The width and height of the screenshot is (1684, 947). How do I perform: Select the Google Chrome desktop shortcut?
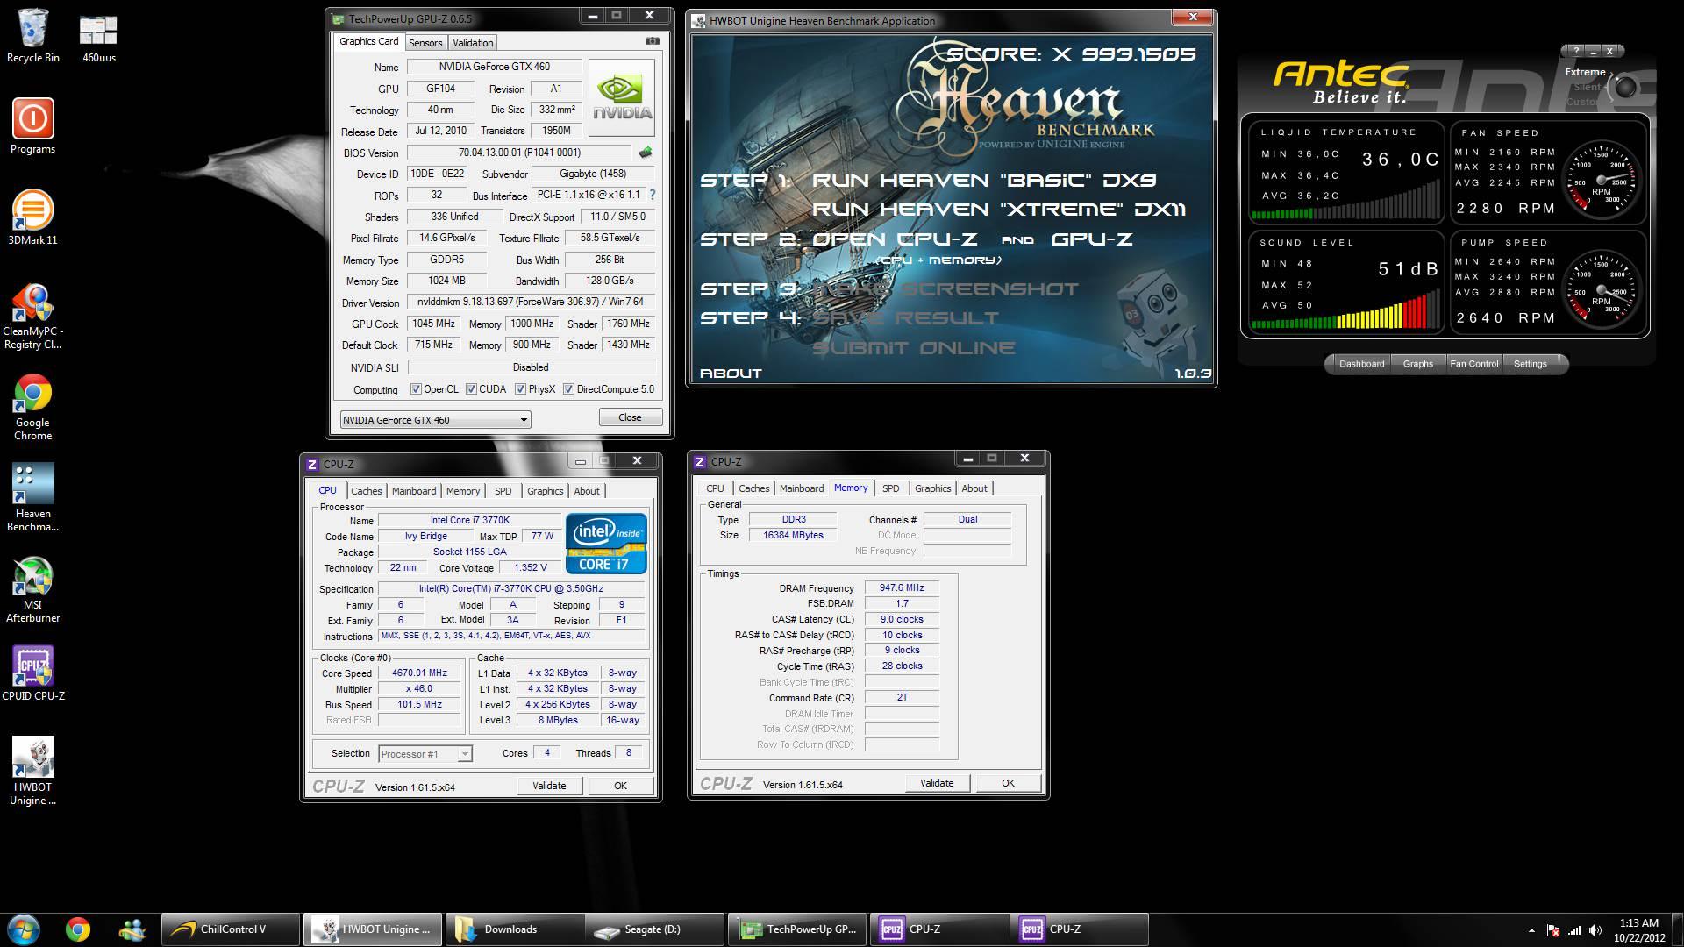pyautogui.click(x=33, y=408)
